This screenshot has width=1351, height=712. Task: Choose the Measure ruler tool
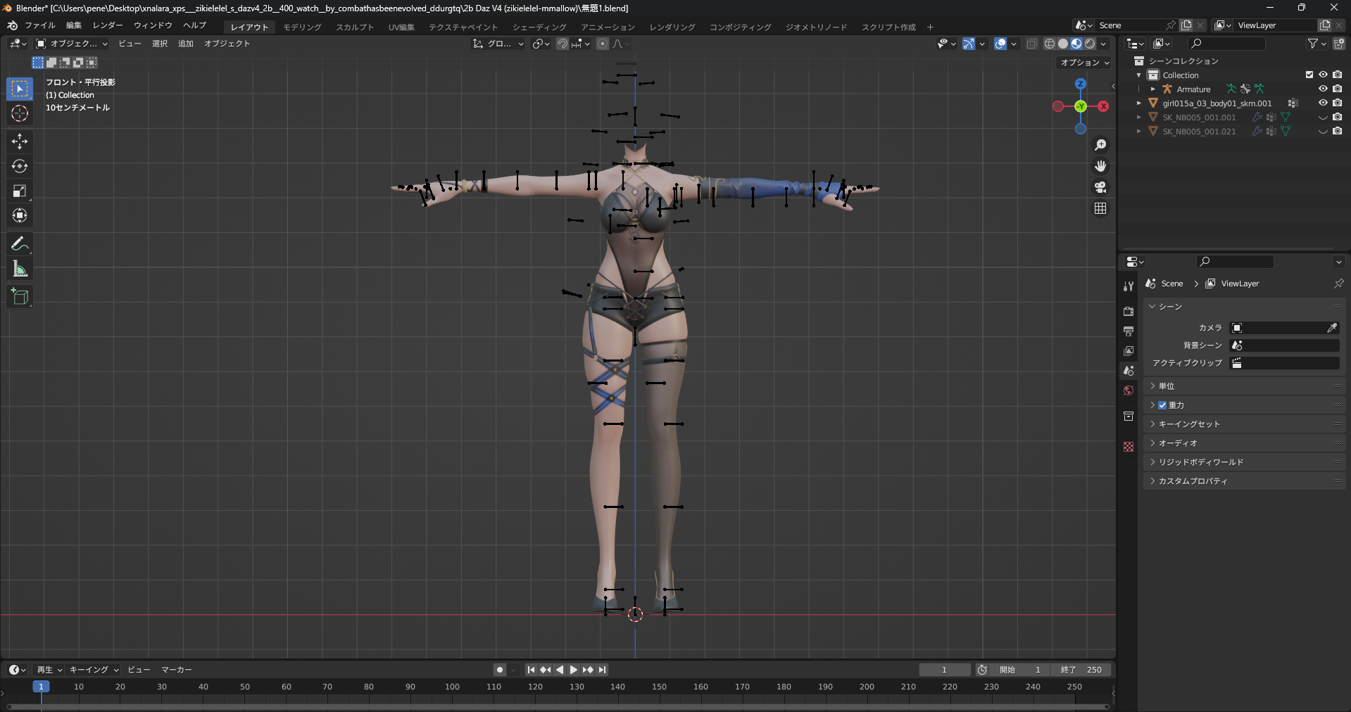coord(20,269)
